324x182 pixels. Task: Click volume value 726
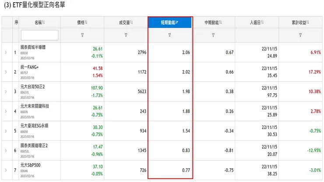pos(143,170)
